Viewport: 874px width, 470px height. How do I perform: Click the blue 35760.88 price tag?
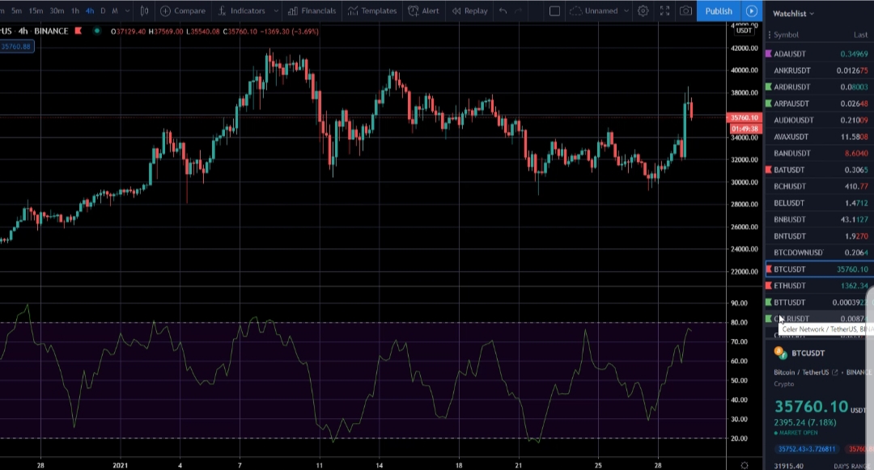pyautogui.click(x=16, y=46)
